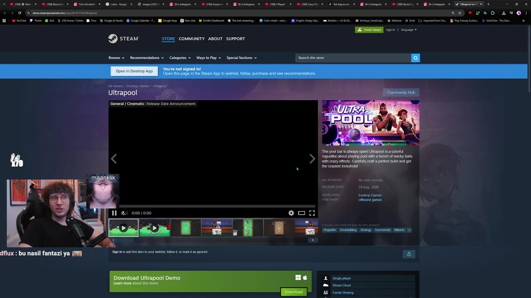Click the Install Steam button
The width and height of the screenshot is (531, 298).
click(369, 30)
